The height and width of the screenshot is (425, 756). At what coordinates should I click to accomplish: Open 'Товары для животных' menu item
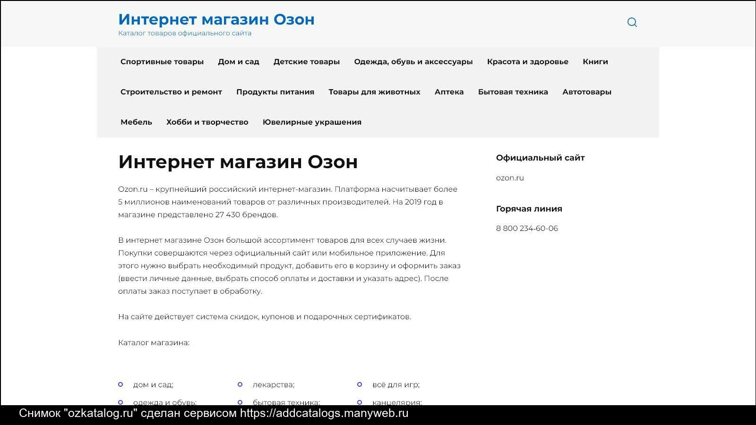[375, 92]
